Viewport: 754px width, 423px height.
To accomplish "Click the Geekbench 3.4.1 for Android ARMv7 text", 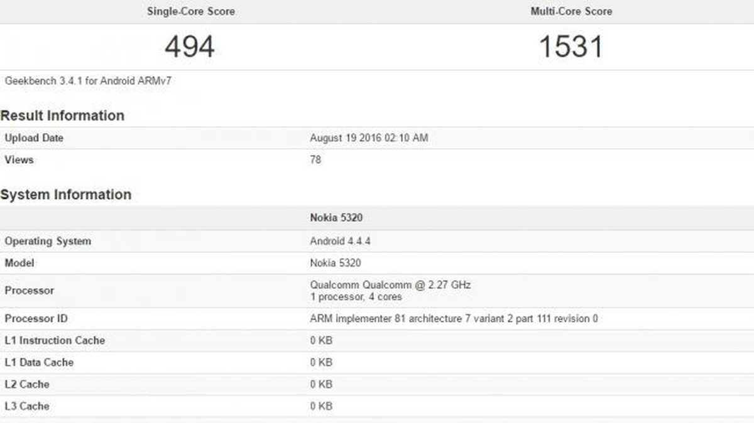I will click(88, 81).
